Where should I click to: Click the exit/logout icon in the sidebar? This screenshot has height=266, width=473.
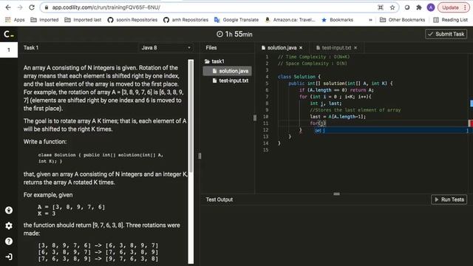(9, 256)
